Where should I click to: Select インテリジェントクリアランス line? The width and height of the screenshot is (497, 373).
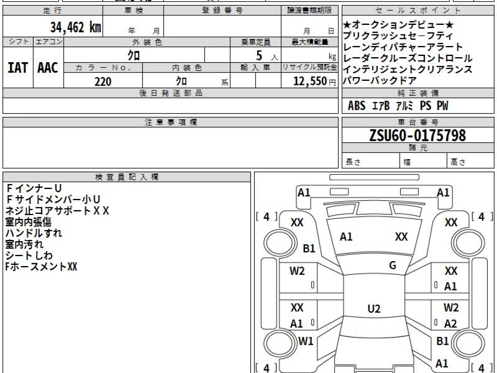pyautogui.click(x=408, y=70)
